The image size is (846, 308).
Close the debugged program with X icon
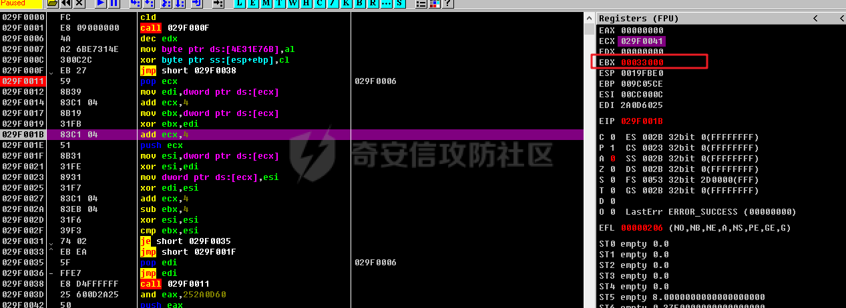79,3
